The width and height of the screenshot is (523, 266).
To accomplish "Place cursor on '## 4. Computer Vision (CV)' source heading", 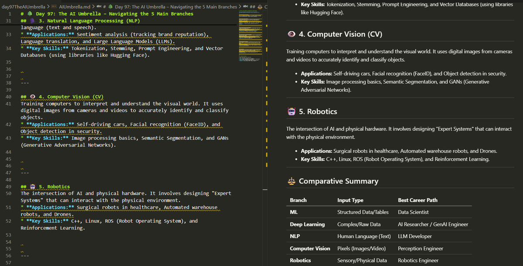I will click(62, 97).
